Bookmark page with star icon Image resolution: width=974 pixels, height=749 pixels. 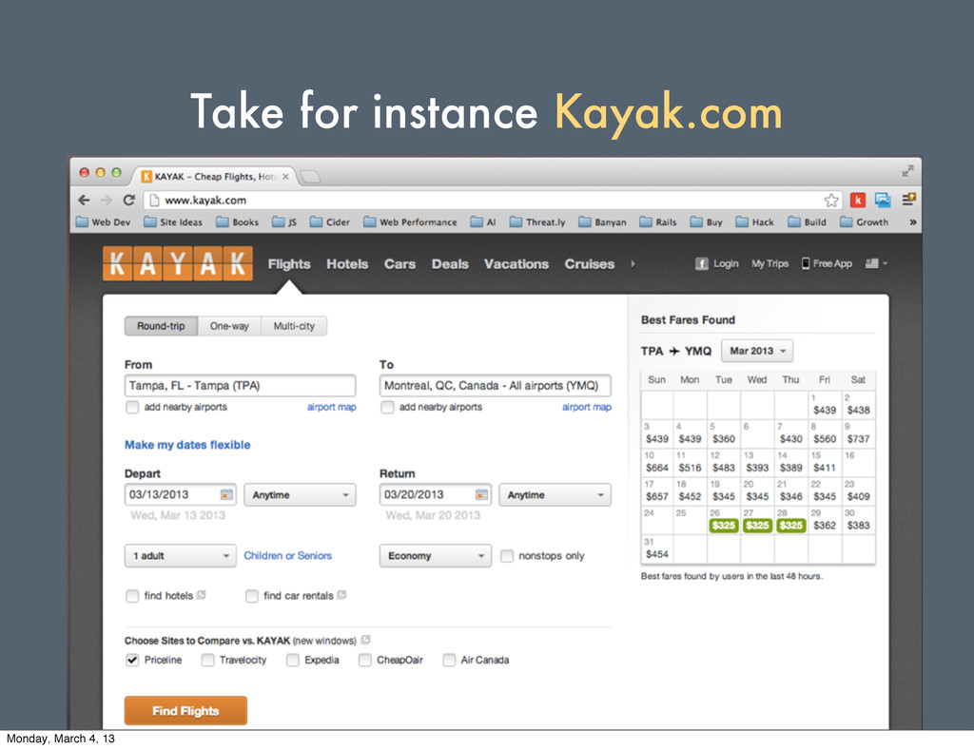[831, 200]
